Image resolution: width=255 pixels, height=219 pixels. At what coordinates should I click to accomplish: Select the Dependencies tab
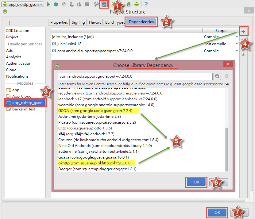point(141,22)
